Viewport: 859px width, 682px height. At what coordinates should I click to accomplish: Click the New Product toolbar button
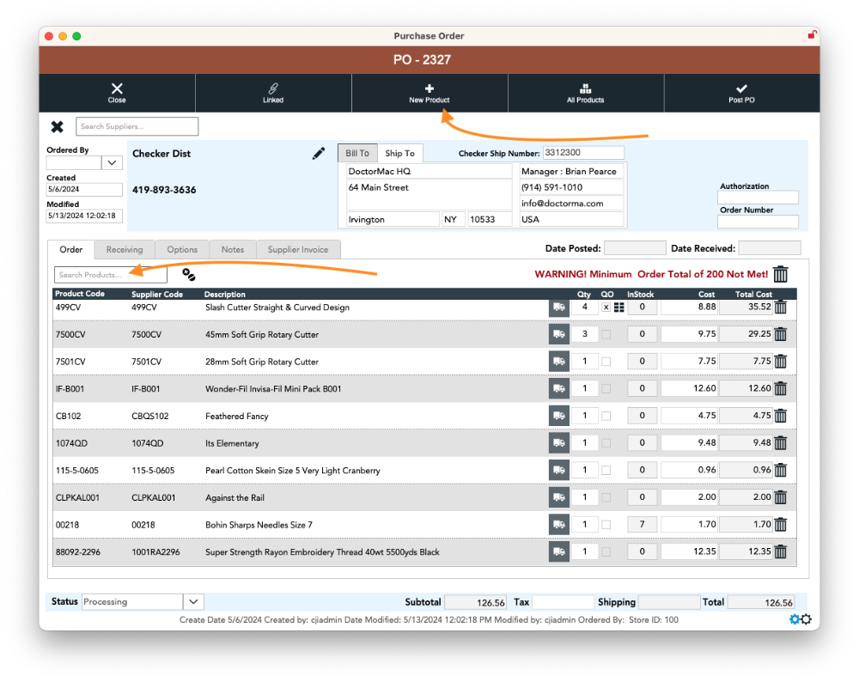[429, 93]
